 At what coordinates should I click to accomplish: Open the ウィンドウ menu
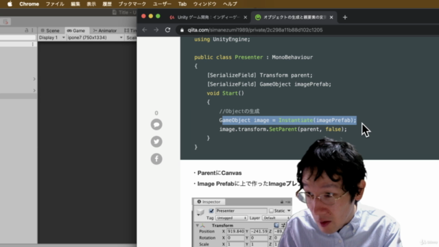(x=205, y=4)
